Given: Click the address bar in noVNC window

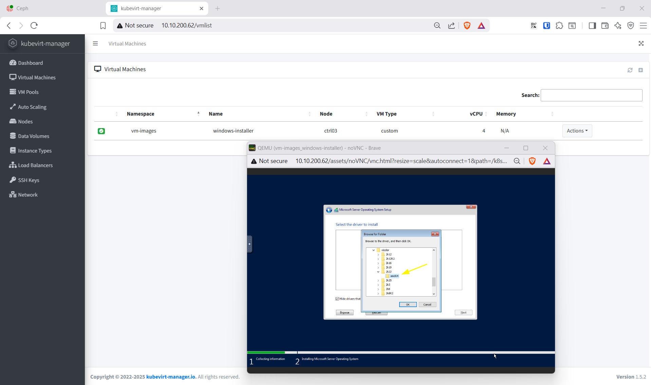Looking at the screenshot, I should pyautogui.click(x=401, y=161).
